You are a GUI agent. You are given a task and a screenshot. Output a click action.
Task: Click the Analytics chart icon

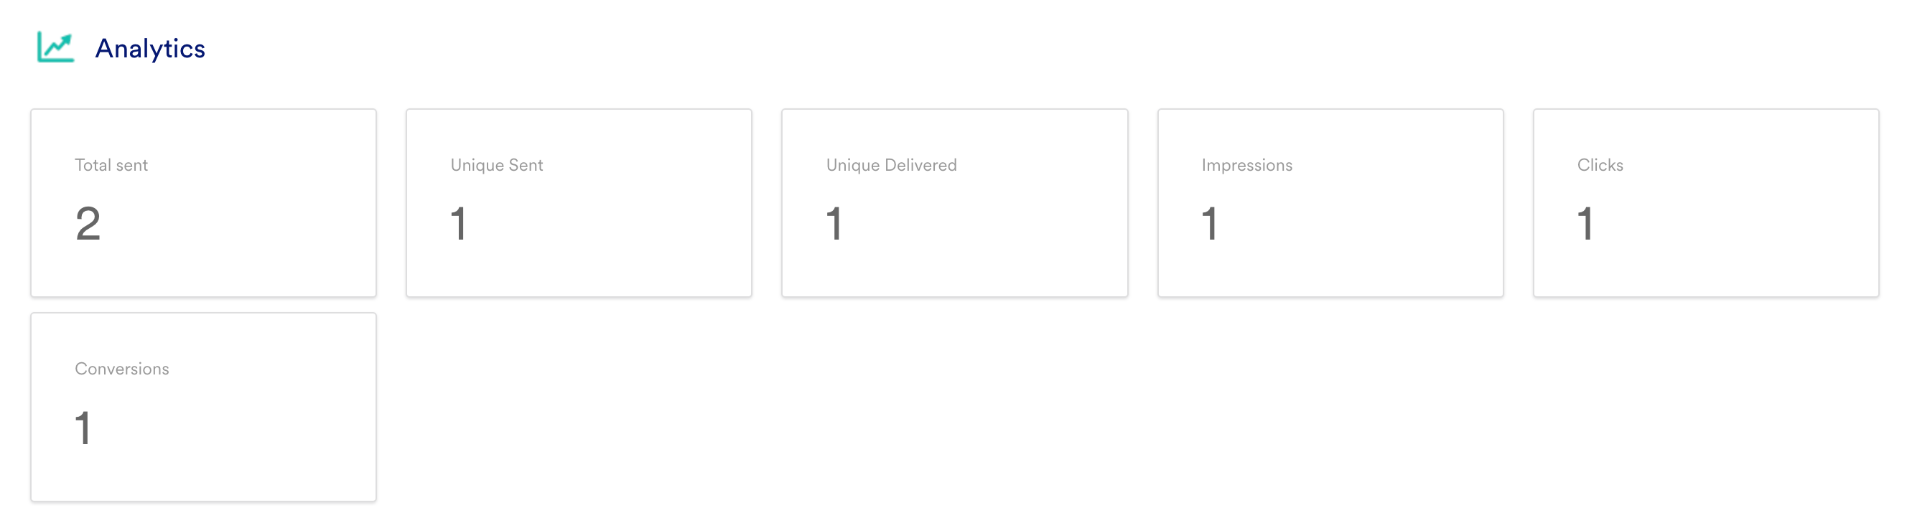[x=55, y=47]
